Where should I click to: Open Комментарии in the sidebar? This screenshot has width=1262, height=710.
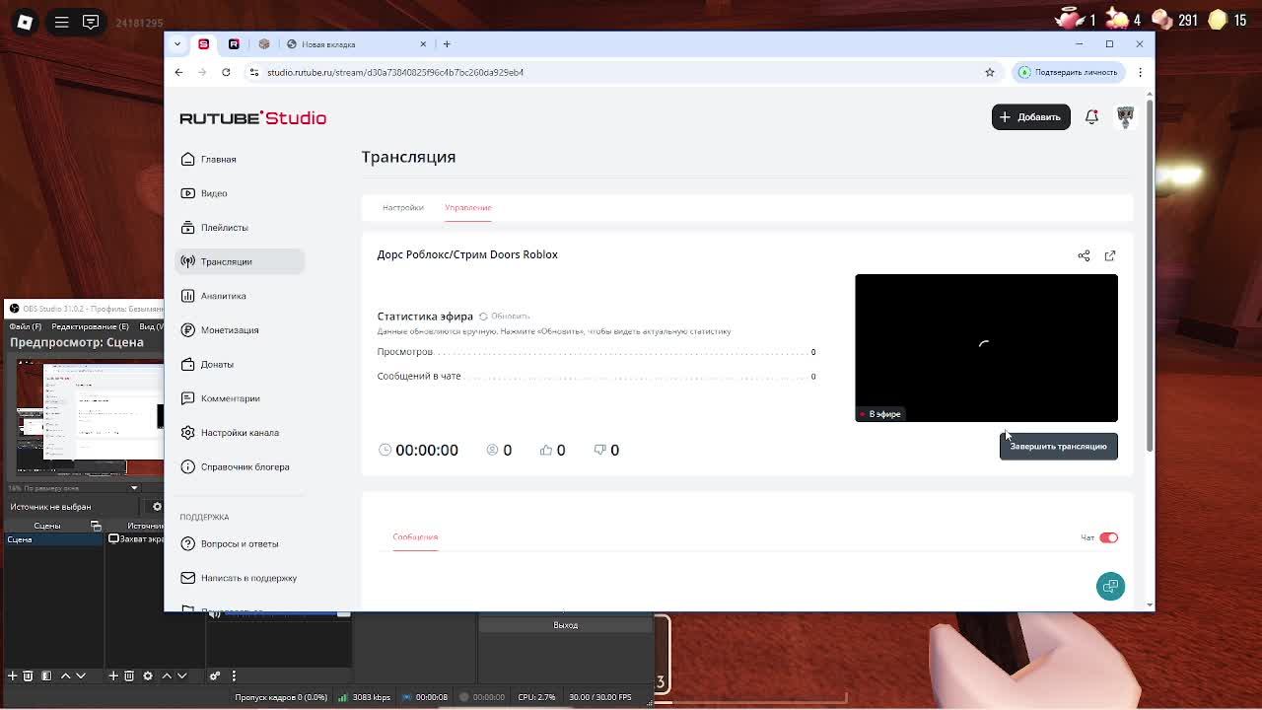click(240, 398)
